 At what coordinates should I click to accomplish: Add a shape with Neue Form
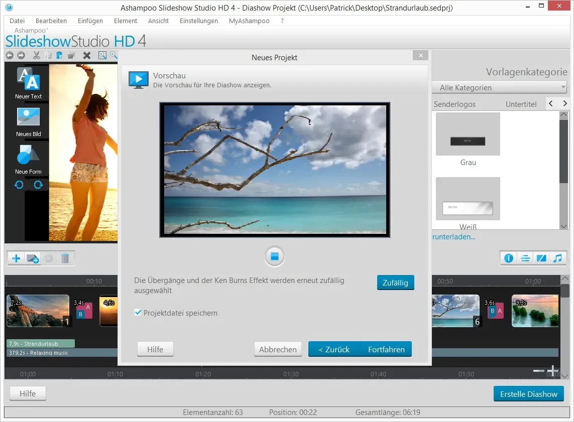28,160
